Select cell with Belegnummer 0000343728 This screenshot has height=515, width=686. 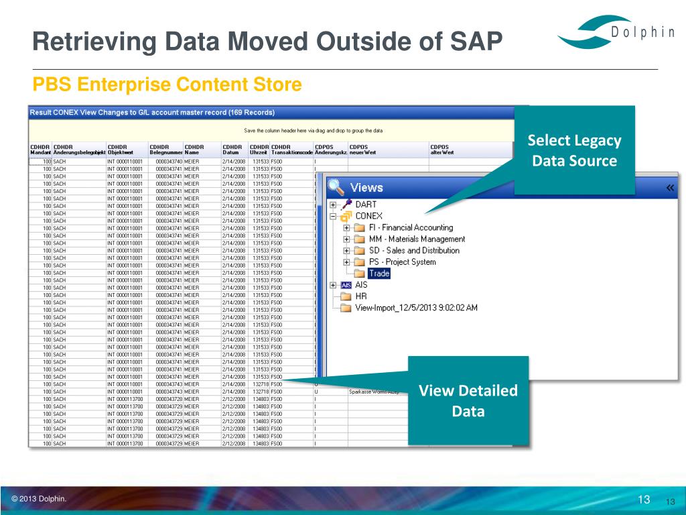166,399
